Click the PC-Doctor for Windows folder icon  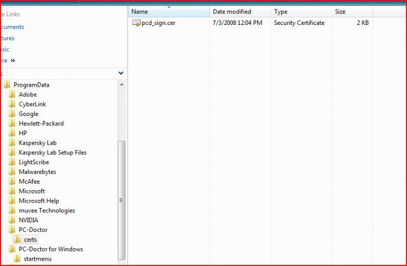pos(12,249)
